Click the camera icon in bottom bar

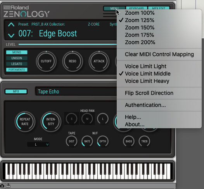[x=2, y=186]
